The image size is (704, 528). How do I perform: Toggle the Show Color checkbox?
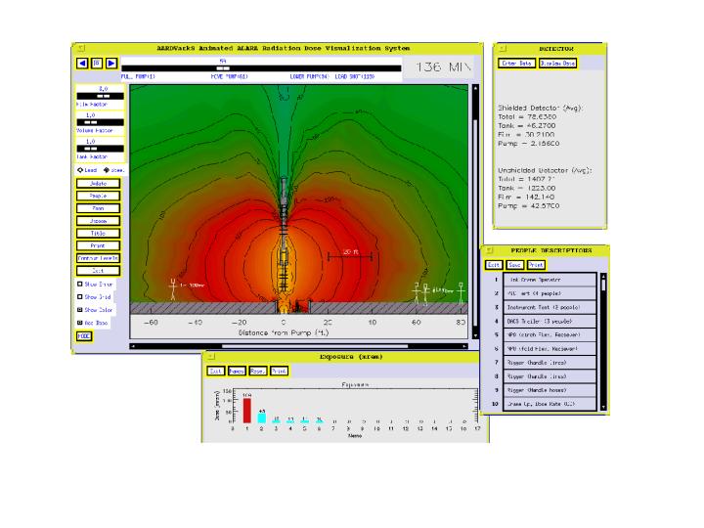80,310
